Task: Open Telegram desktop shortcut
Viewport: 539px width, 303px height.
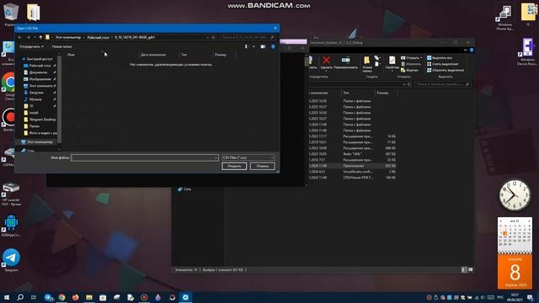Action: (11, 260)
